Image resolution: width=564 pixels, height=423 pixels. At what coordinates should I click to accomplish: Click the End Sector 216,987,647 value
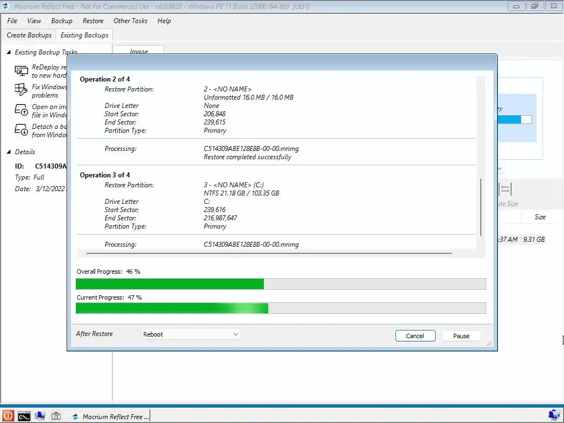(220, 218)
